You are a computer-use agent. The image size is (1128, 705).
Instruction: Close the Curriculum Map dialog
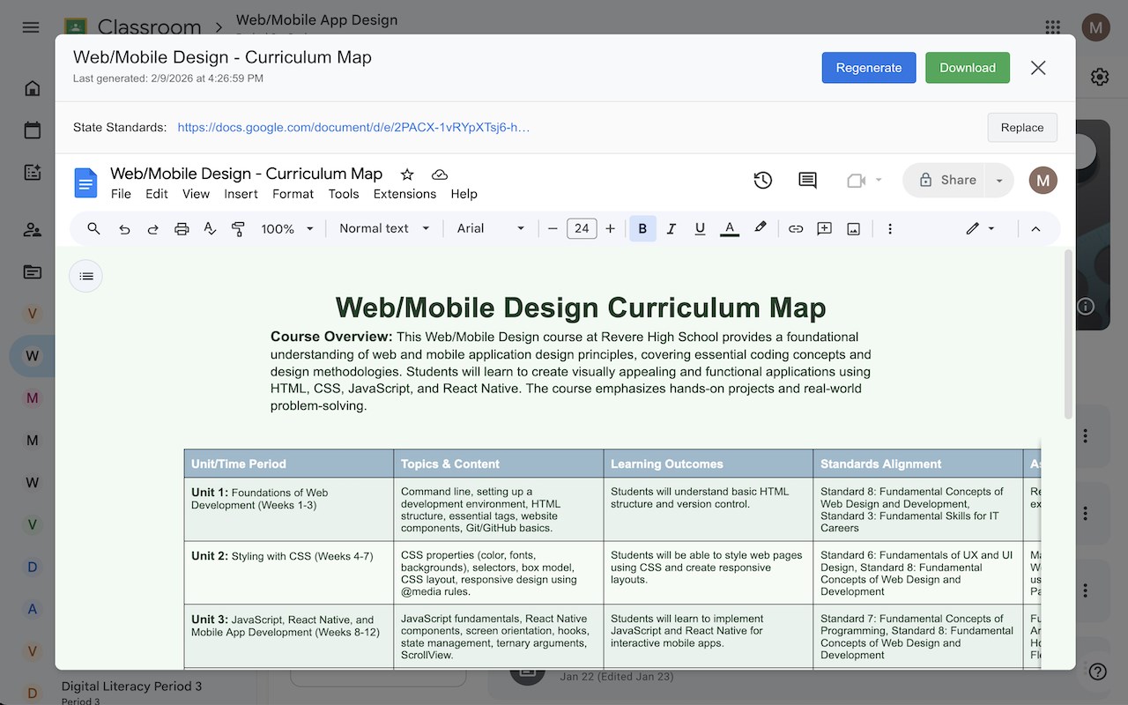(1038, 68)
